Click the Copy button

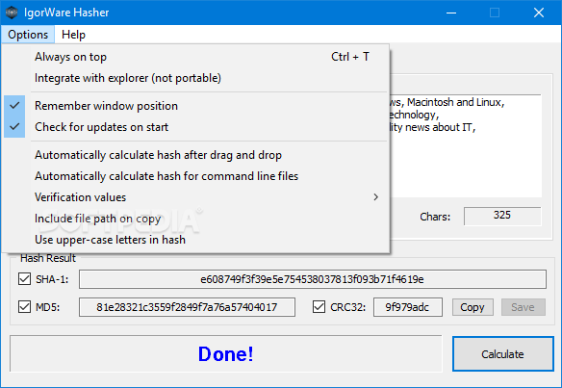[x=473, y=307]
